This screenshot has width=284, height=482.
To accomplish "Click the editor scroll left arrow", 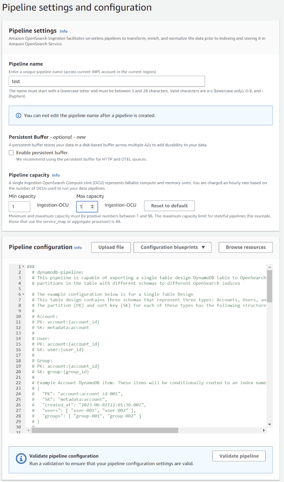I will coord(29,430).
